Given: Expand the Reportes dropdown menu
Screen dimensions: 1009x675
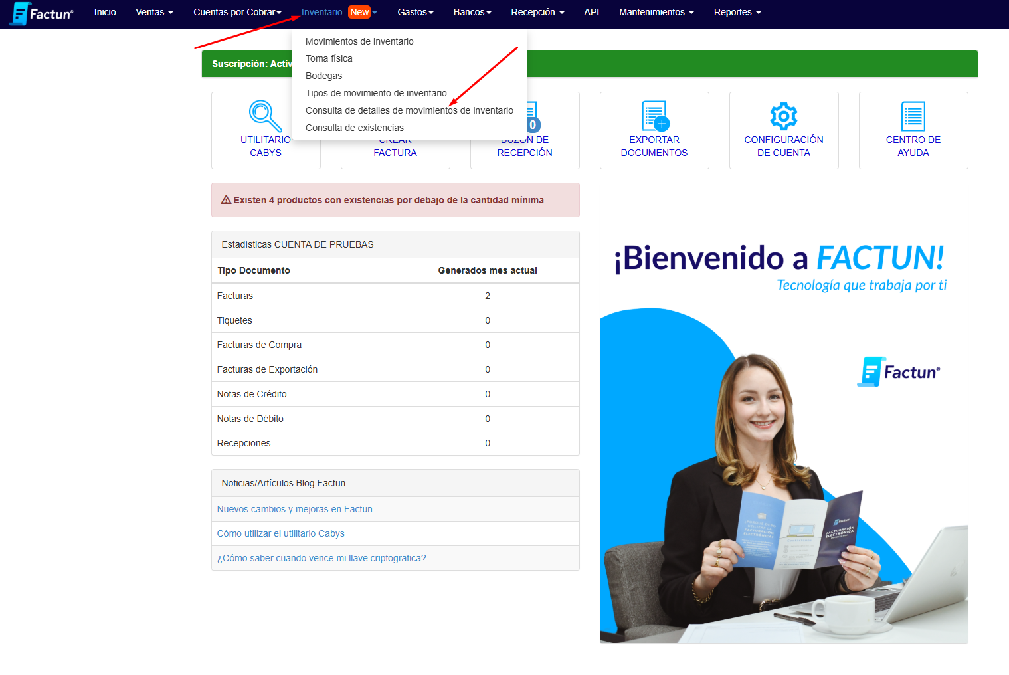Looking at the screenshot, I should click(x=737, y=12).
